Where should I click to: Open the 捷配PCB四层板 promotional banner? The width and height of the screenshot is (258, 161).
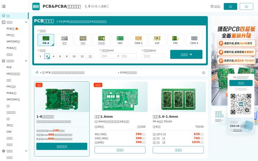click(x=235, y=61)
